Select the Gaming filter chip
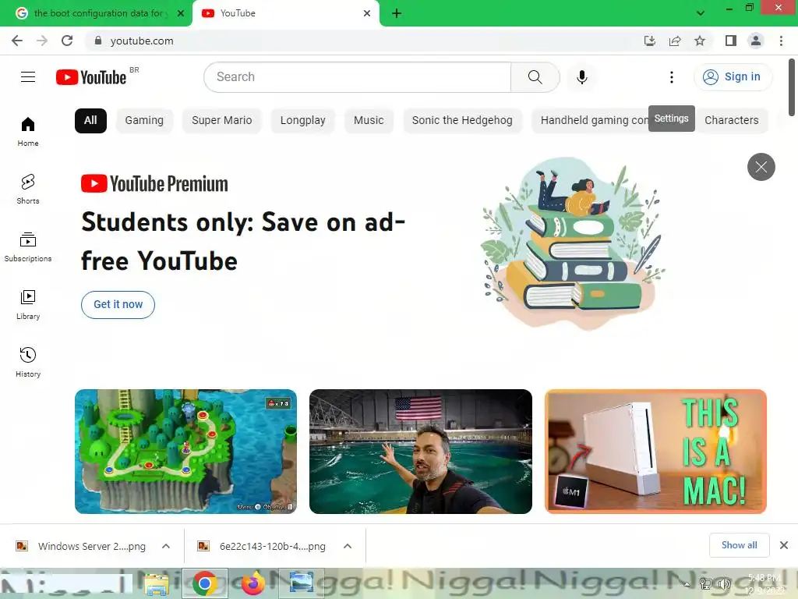Screen dimensions: 798x599 click(144, 121)
